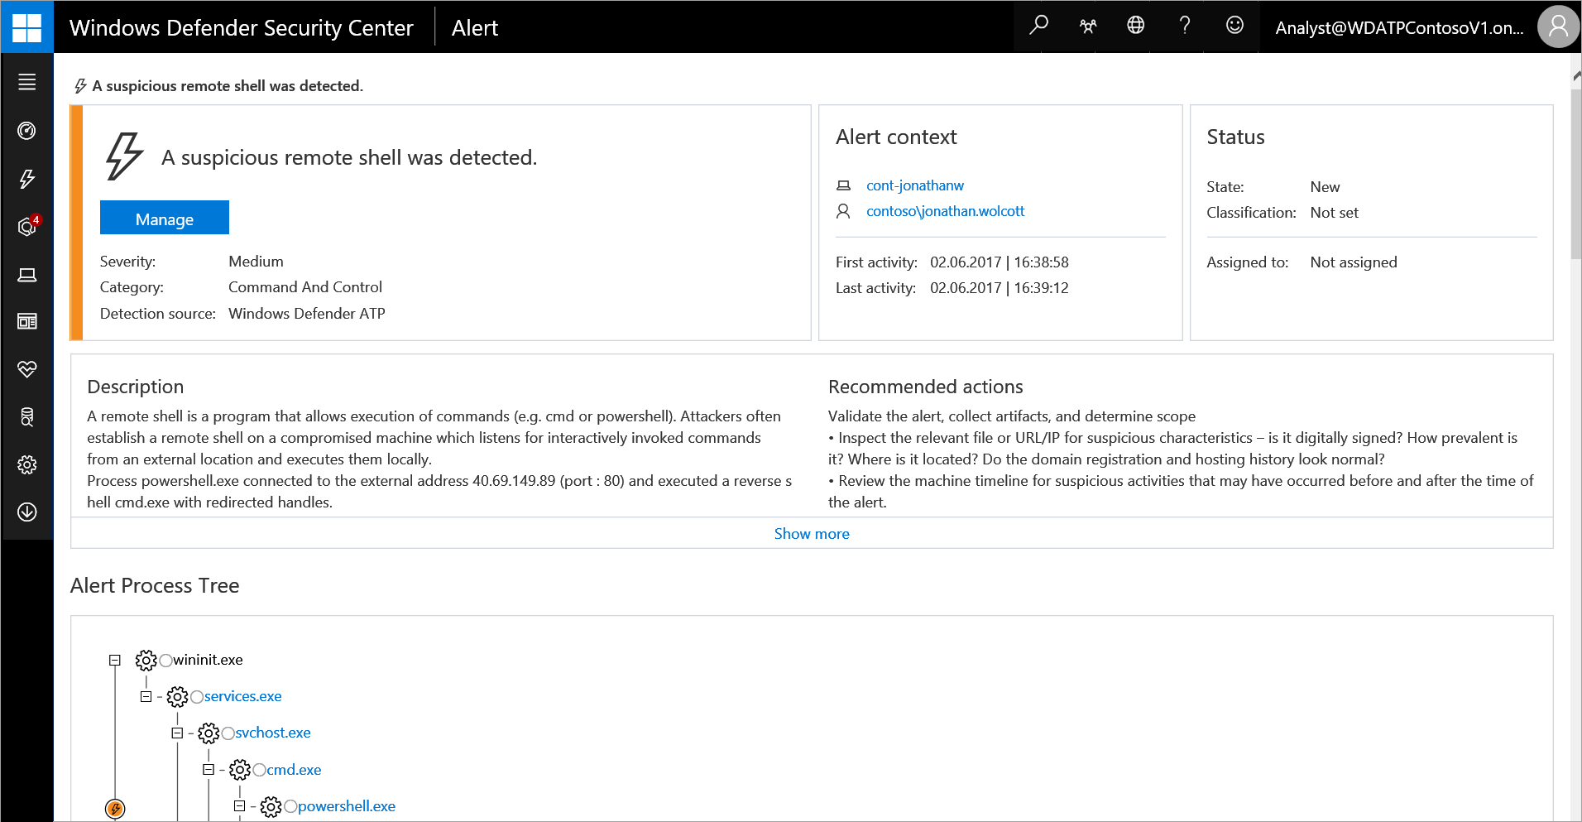This screenshot has width=1582, height=822.
Task: Collapse the services.exe tree node
Action: pos(146,697)
